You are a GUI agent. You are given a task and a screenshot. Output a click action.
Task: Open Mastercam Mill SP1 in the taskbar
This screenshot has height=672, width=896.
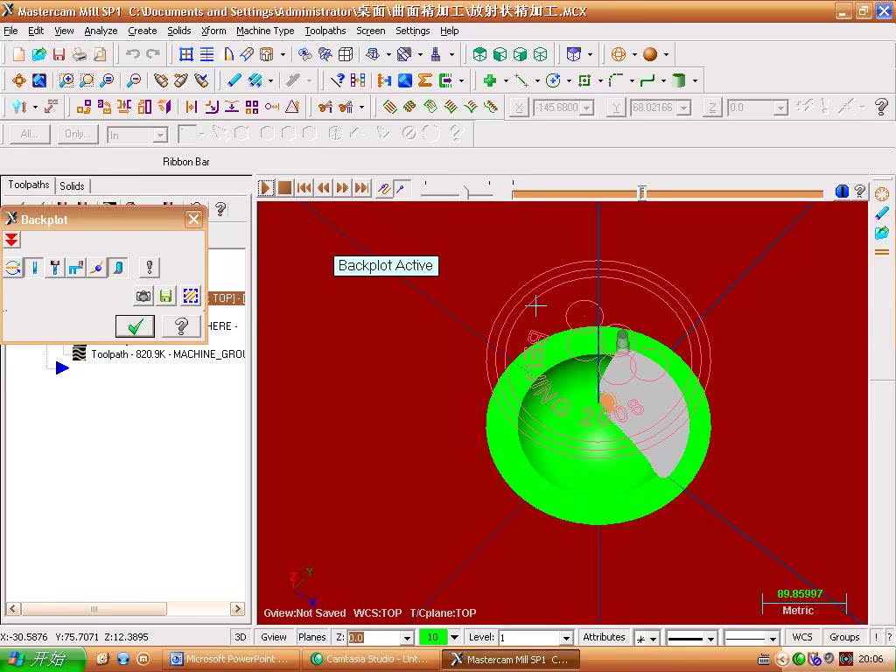click(x=511, y=660)
